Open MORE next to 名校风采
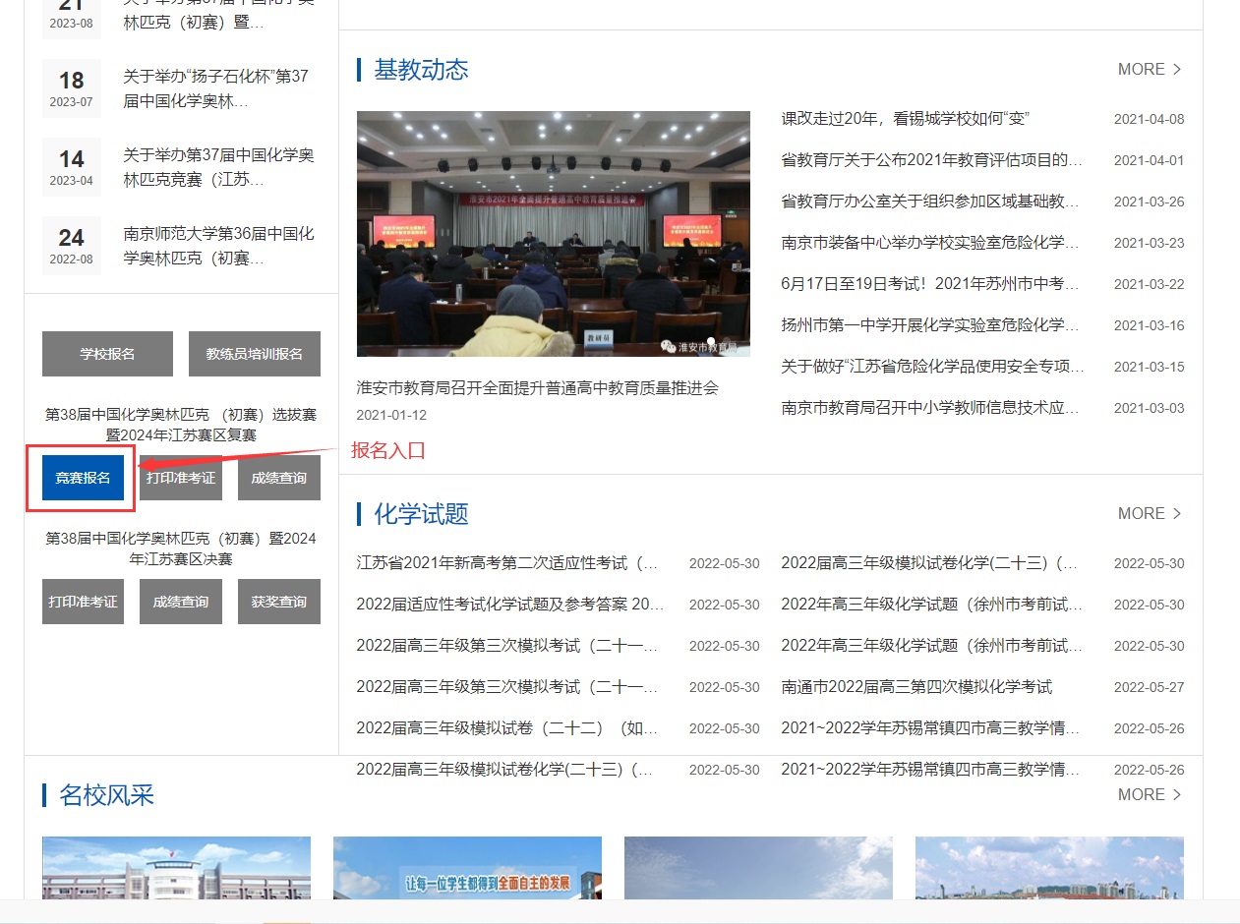This screenshot has width=1240, height=924. click(1150, 794)
